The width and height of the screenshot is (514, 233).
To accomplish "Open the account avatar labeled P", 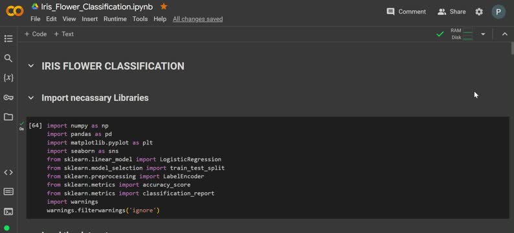I will tap(498, 12).
